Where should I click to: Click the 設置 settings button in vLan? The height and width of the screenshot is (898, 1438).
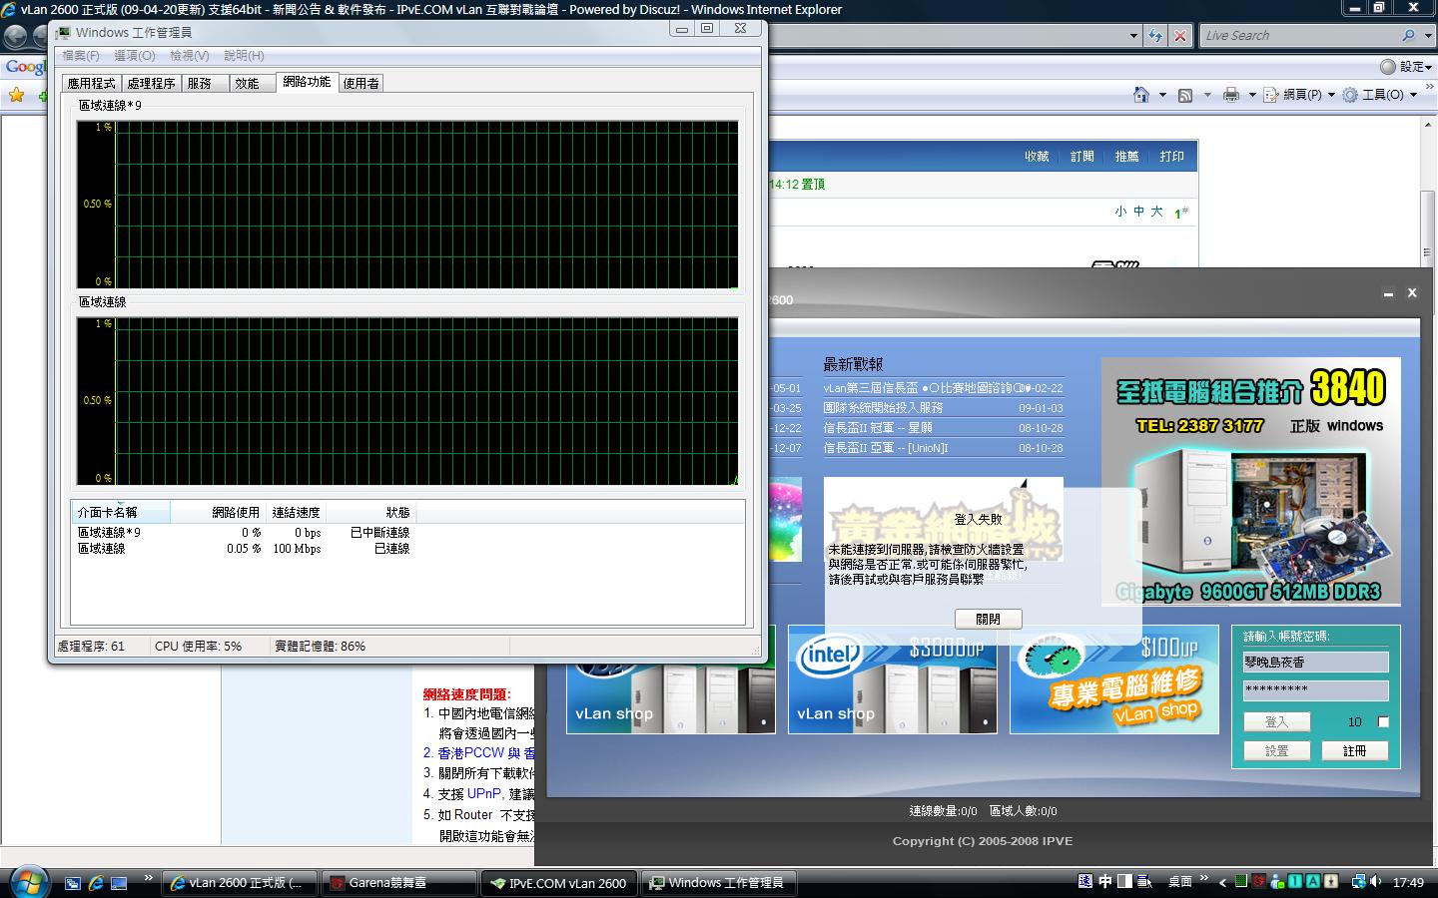(1276, 750)
